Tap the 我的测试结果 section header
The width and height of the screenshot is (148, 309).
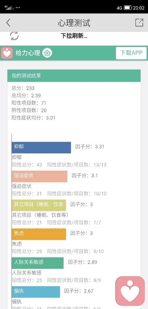74,76
